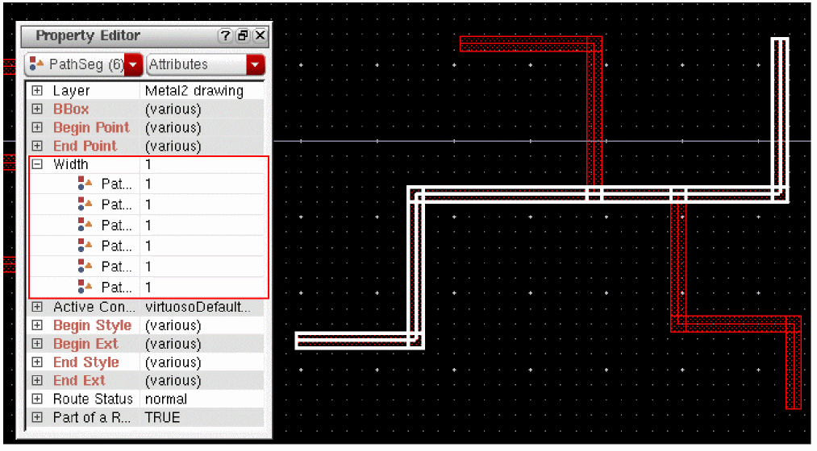Expand the BBox property row
The image size is (817, 451).
coord(37,110)
